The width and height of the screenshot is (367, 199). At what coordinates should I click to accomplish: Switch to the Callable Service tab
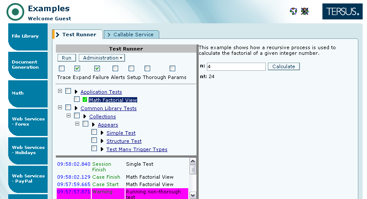(132, 35)
